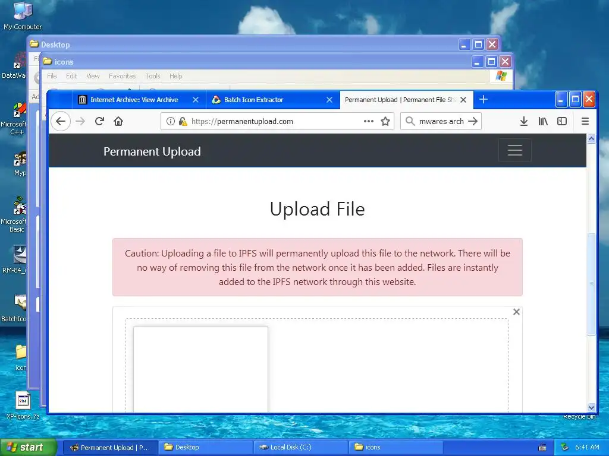Viewport: 609px width, 456px height.
Task: Activate icons taskbar button
Action: (395, 448)
